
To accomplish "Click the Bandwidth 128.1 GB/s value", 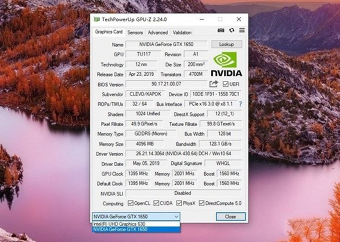I will click(x=220, y=144).
